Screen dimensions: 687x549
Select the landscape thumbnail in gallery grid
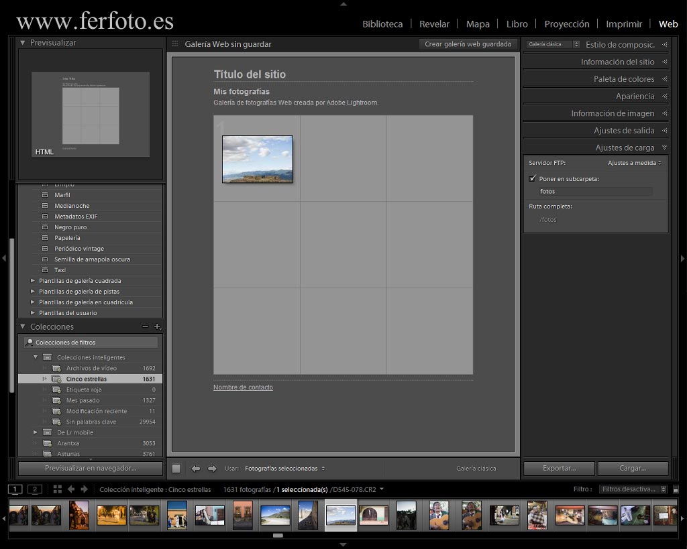point(258,159)
